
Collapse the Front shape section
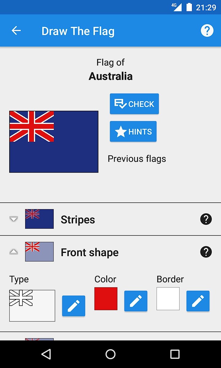(14, 252)
